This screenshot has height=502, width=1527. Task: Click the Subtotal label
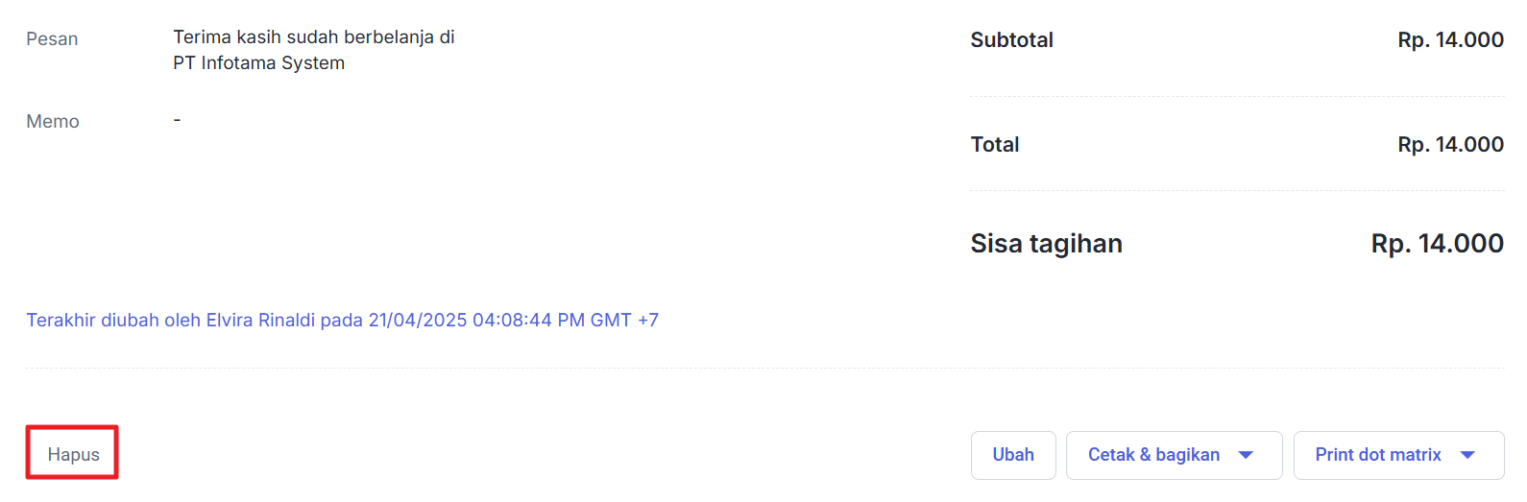[1011, 40]
